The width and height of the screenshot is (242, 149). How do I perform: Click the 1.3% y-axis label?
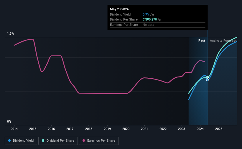pyautogui.click(x=11, y=33)
